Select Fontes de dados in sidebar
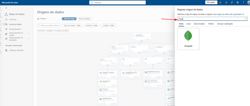Viewport: 250px width, 106px height. click(x=16, y=24)
